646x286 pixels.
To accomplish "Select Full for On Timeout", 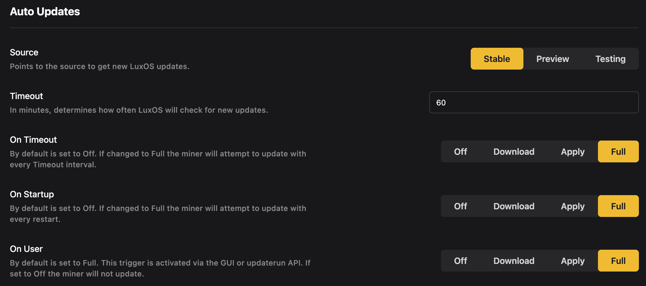I will (618, 151).
